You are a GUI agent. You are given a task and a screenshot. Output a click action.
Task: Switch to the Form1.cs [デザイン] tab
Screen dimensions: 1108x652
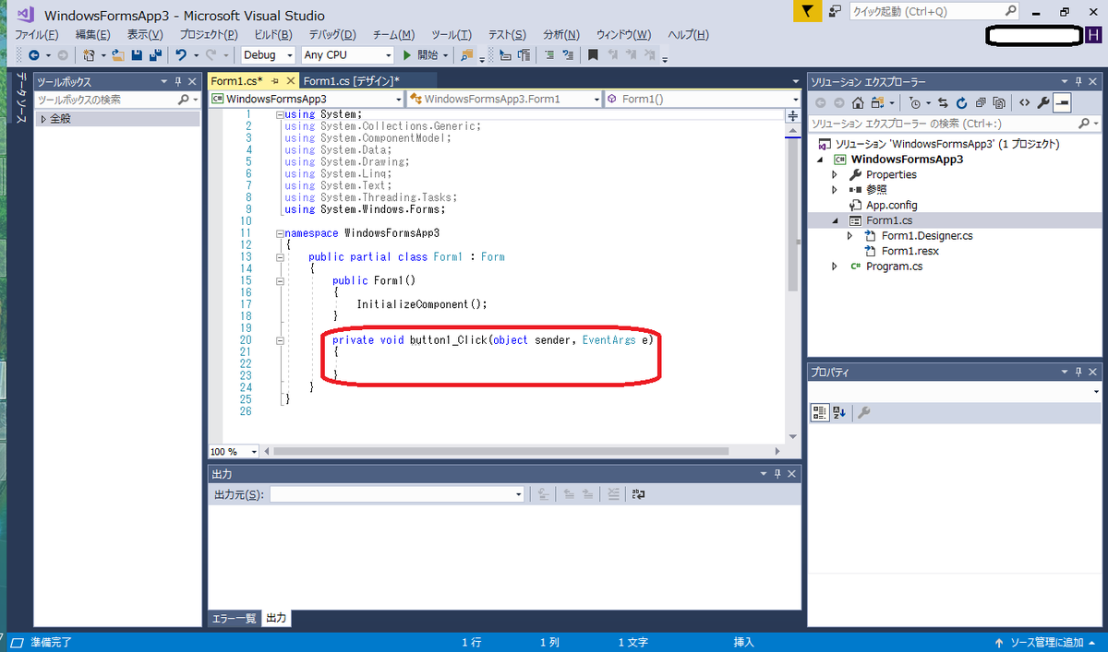351,81
